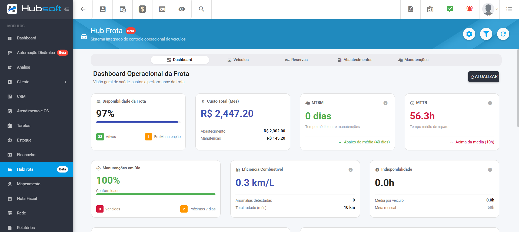Expand the Cliente submenu chevron
Viewport: 519px width, 232px height.
click(x=66, y=82)
